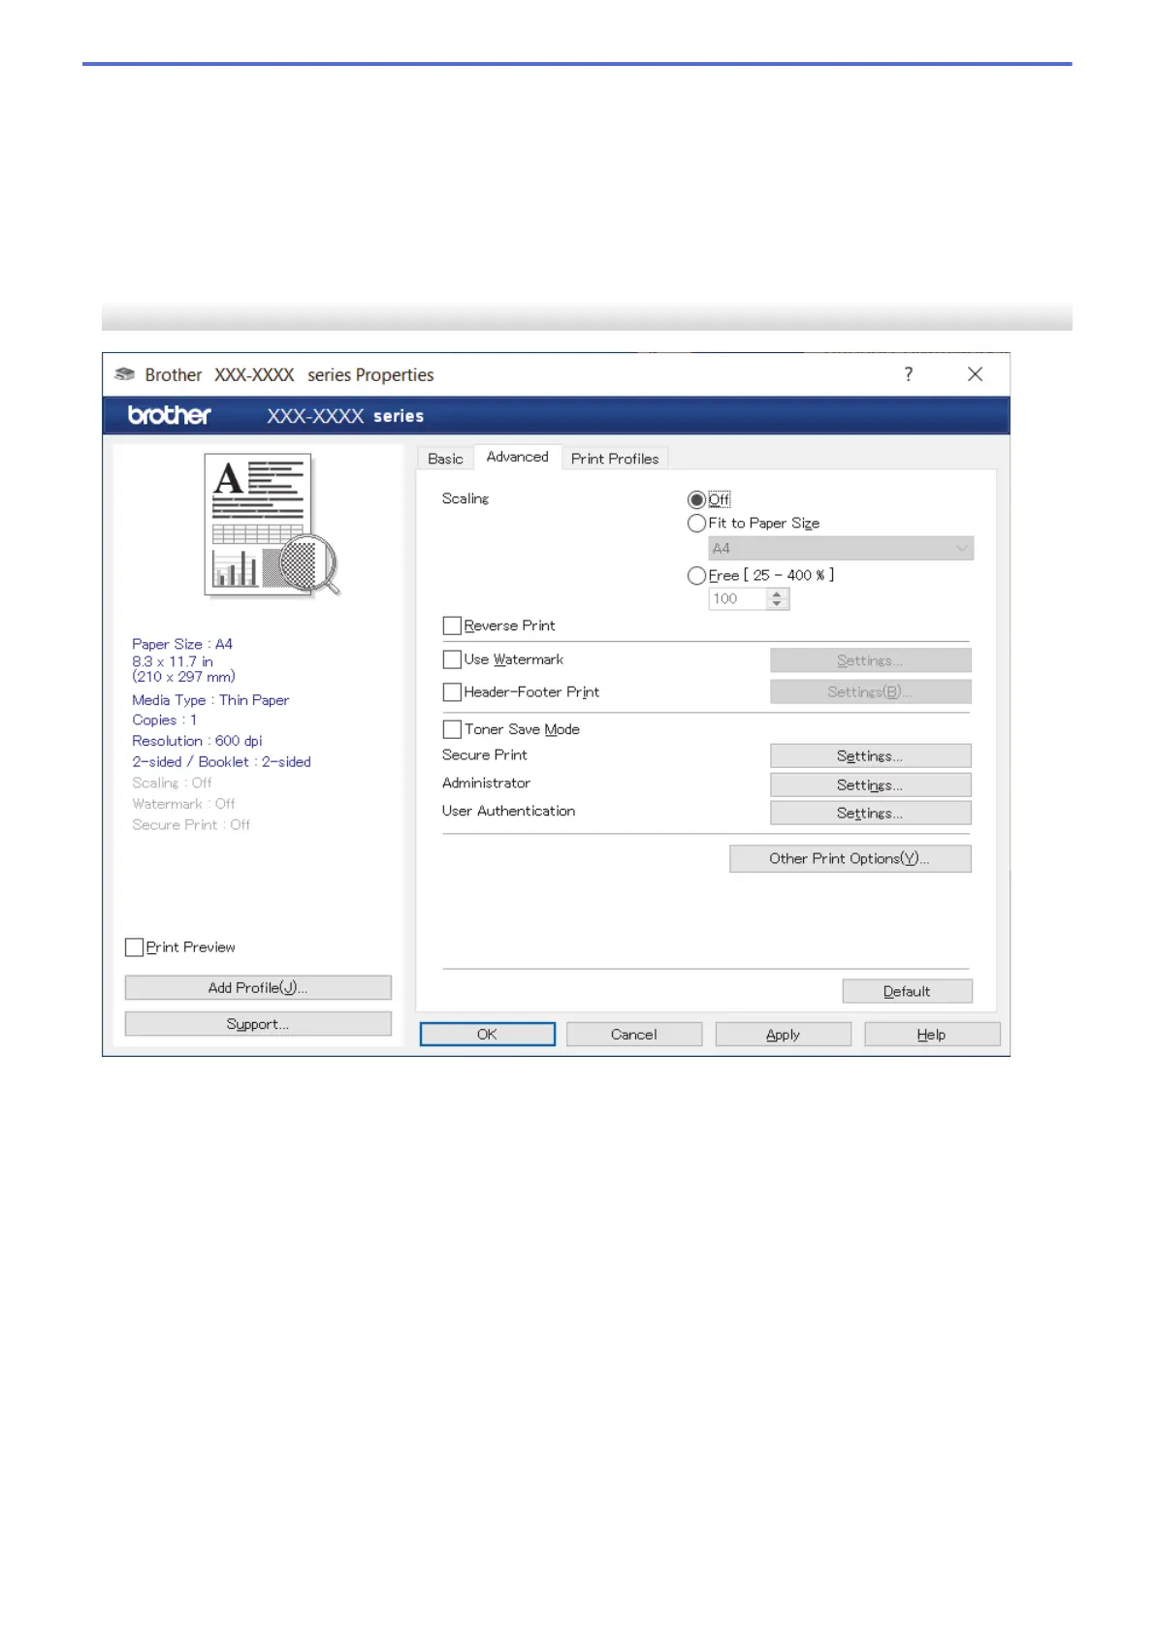Click 2-sided / Booklet summary text
The width and height of the screenshot is (1155, 1633).
[x=221, y=762]
